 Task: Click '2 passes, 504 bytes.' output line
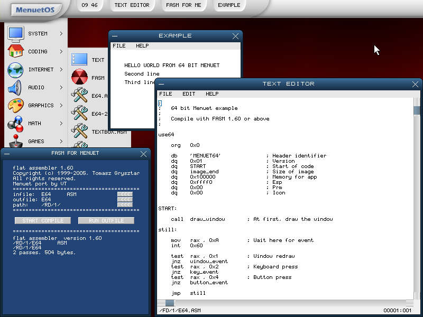point(44,253)
